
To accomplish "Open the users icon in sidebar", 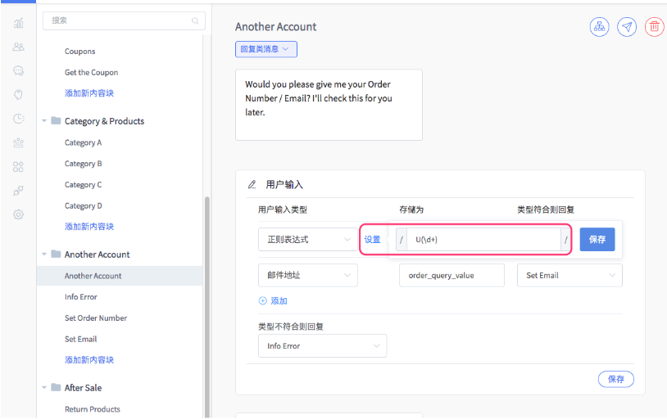I will (x=18, y=47).
